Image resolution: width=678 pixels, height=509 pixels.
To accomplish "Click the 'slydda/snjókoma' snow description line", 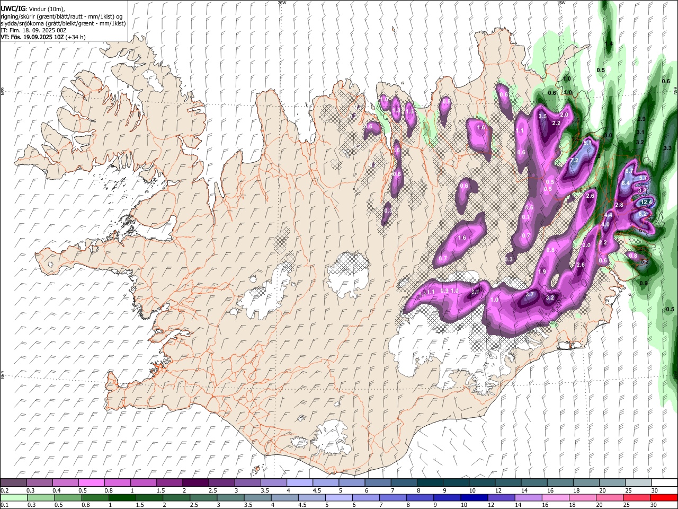I will click(63, 23).
